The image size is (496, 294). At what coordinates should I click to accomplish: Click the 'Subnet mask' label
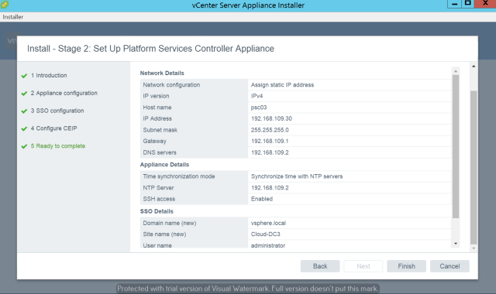[x=160, y=130]
